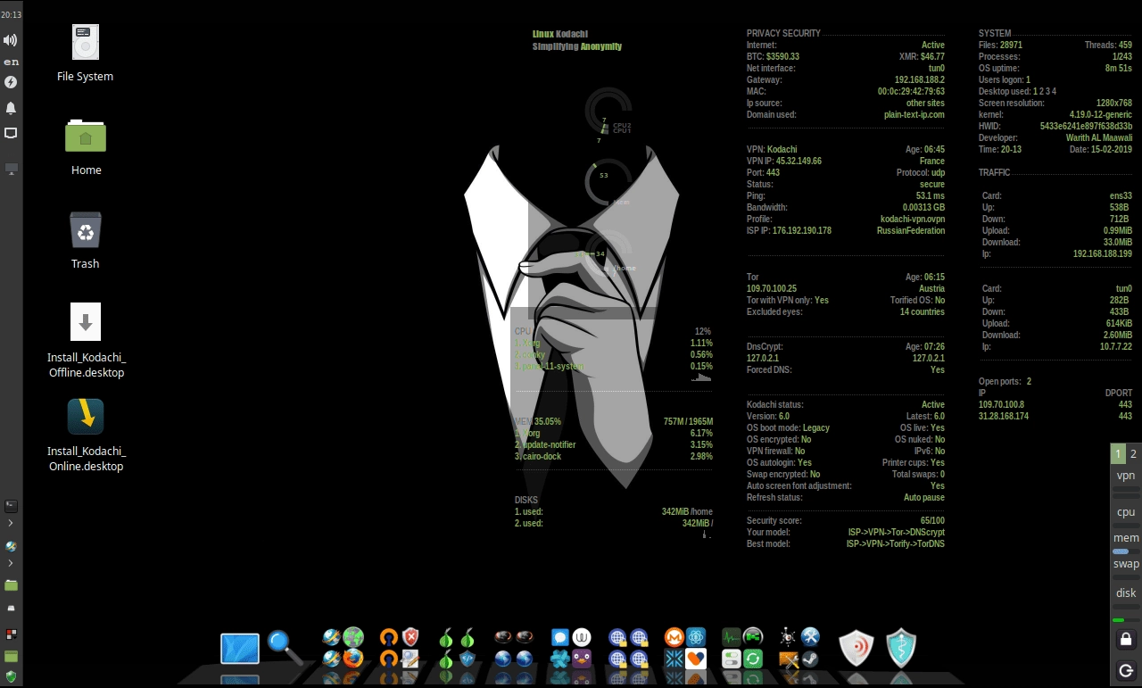Screen dimensions: 1142x688
Task: Open the blue chat bubble messenger icon
Action: point(559,637)
